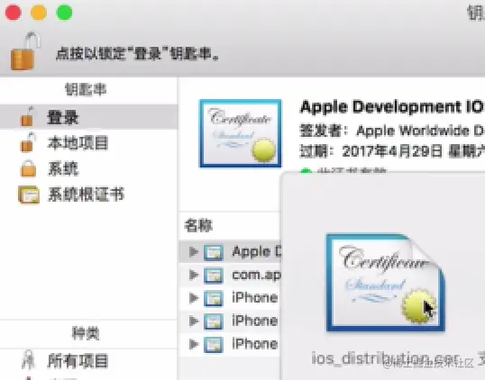This screenshot has width=485, height=380.
Task: Click the Apple Development IO certificate title
Action: pos(392,106)
